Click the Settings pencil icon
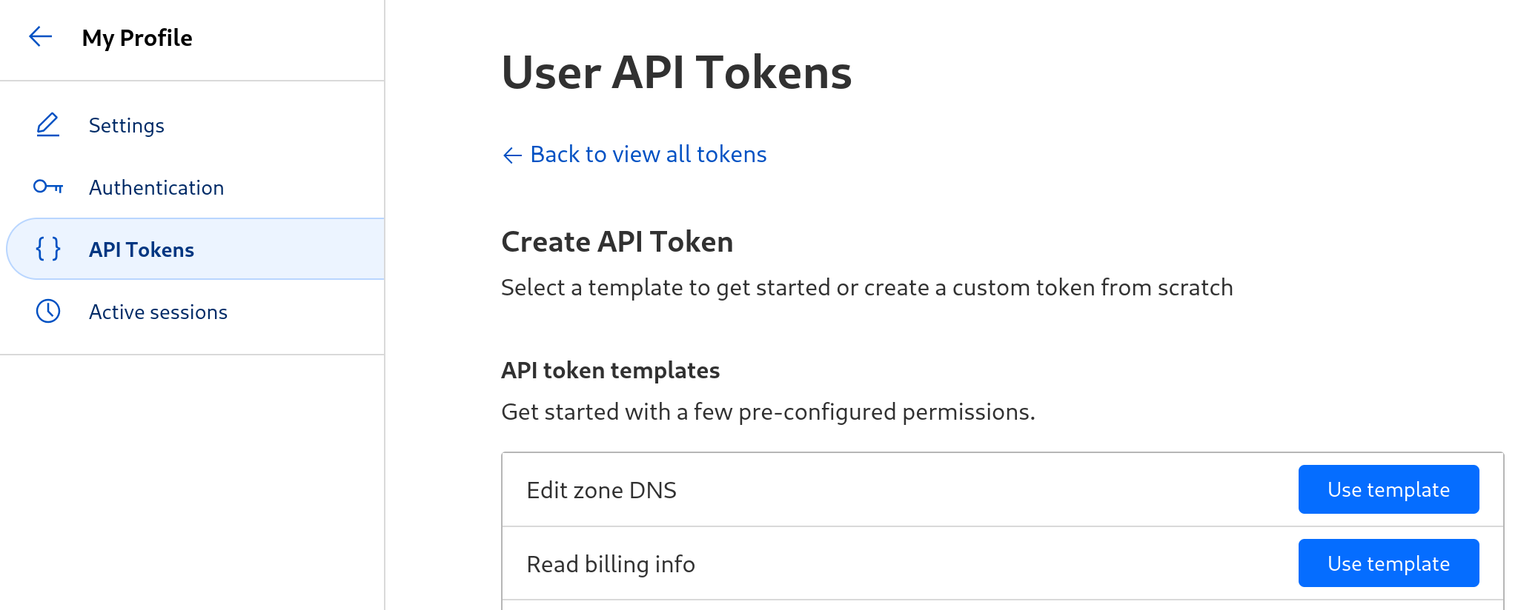This screenshot has width=1518, height=610. (48, 125)
